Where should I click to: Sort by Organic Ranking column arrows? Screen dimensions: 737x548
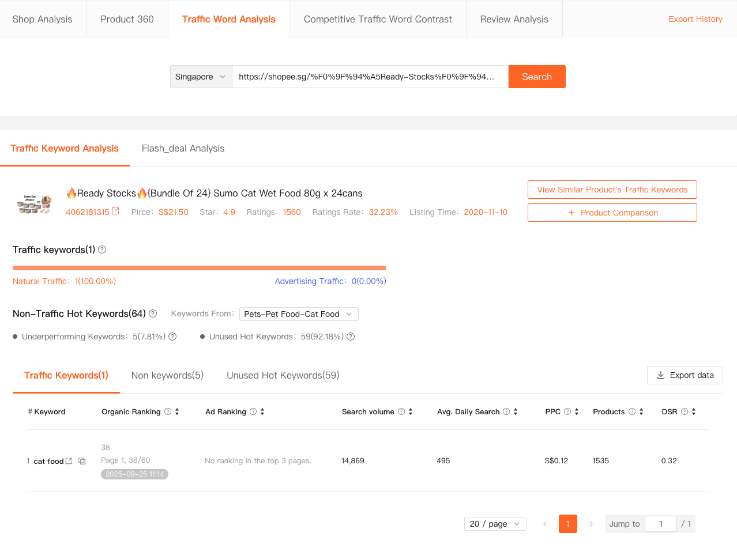177,411
